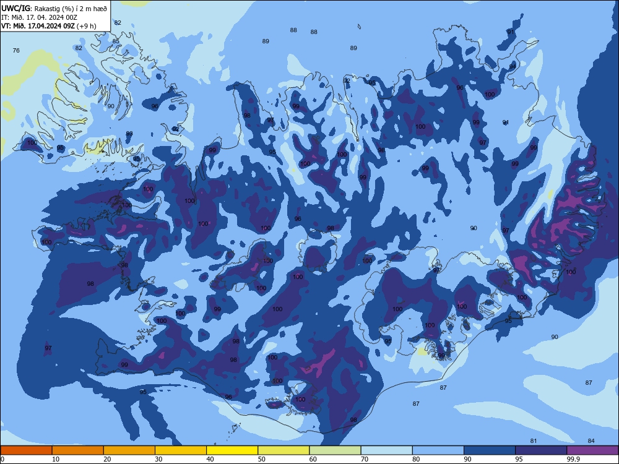This screenshot has width=619, height=464.
Task: Click the pale blue 70–80 legend swatch
Action: pos(386,450)
